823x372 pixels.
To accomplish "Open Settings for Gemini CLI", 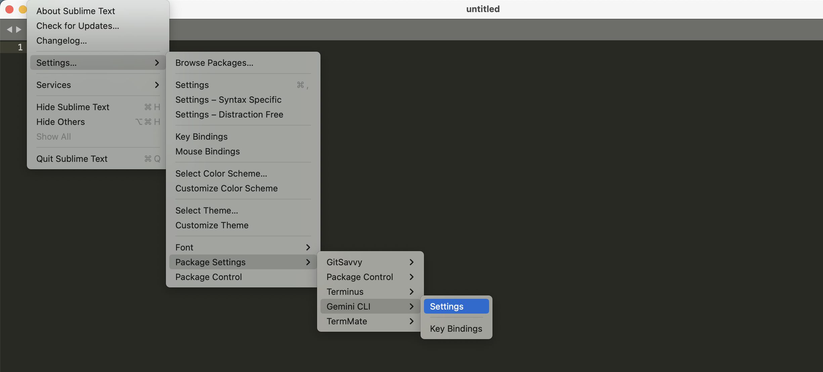I will coord(456,306).
